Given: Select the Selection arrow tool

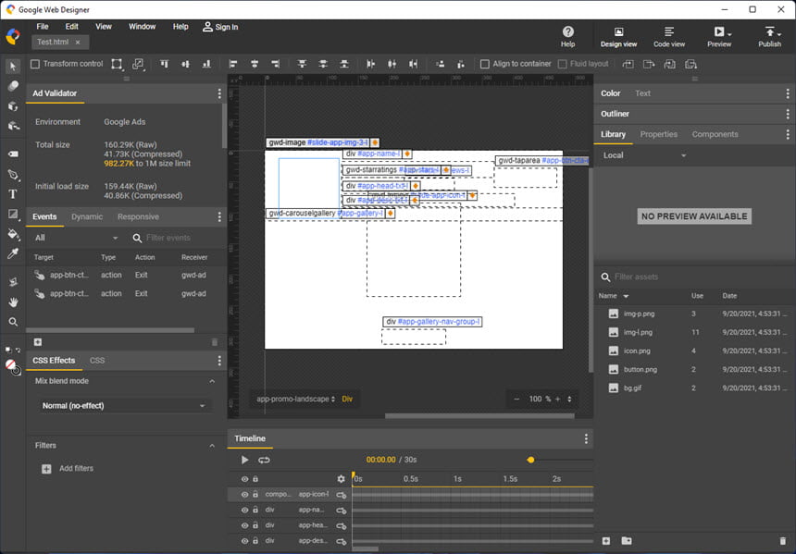Looking at the screenshot, I should (x=13, y=66).
